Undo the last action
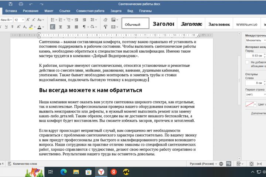 click(x=31, y=4)
